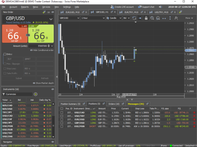Refresh the chart with the circular arrows icon
The image size is (197, 147).
[134, 18]
